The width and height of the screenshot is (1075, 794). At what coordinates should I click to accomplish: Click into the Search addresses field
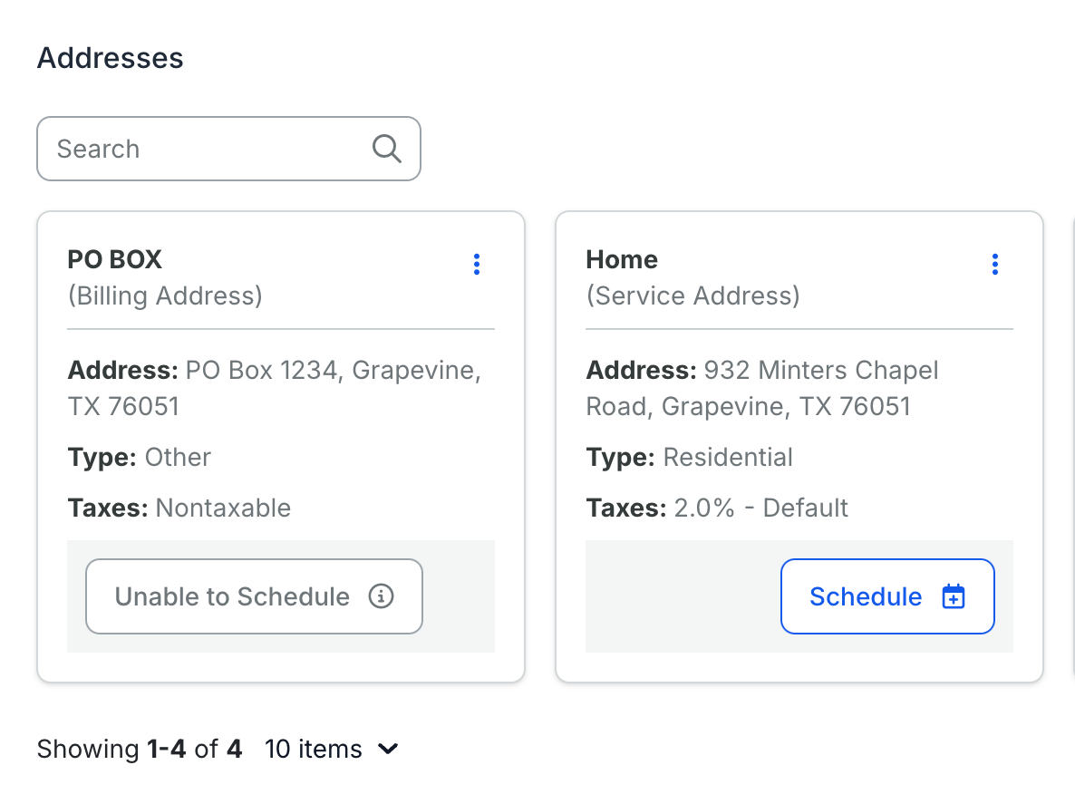tap(228, 149)
